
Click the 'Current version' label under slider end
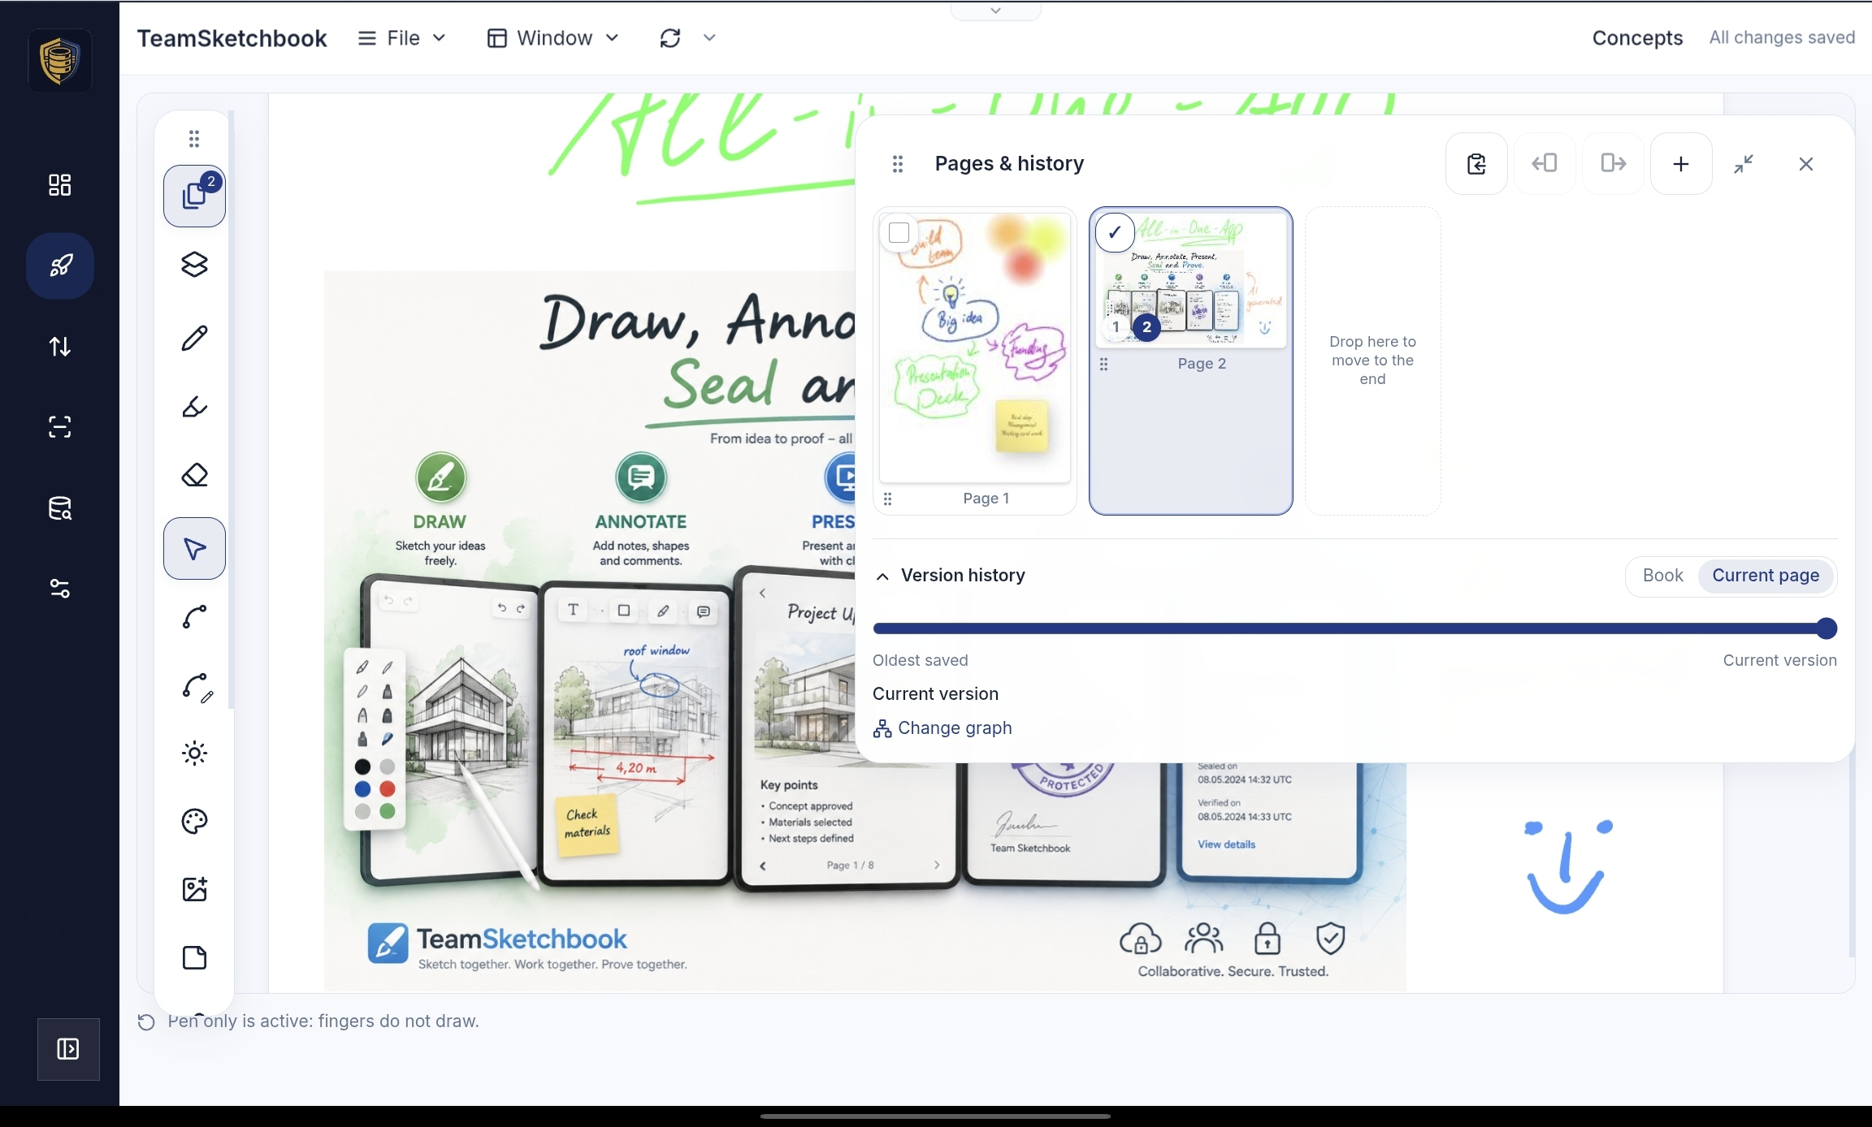tap(1779, 661)
